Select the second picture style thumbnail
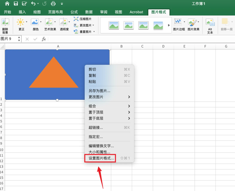The width and height of the screenshot is (235, 191). click(129, 25)
